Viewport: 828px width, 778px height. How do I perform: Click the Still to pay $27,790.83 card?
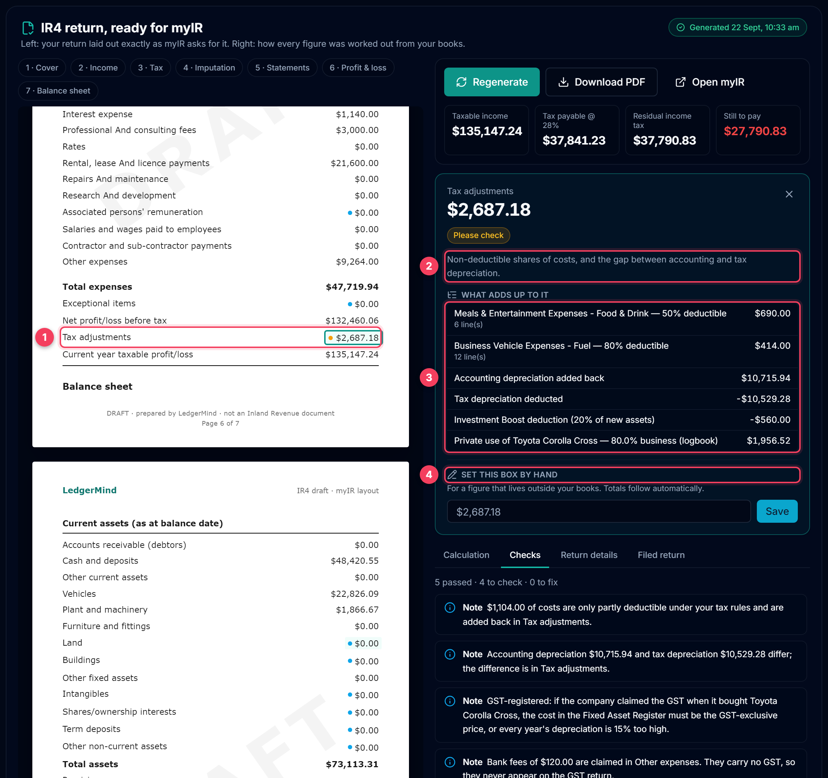pos(758,130)
